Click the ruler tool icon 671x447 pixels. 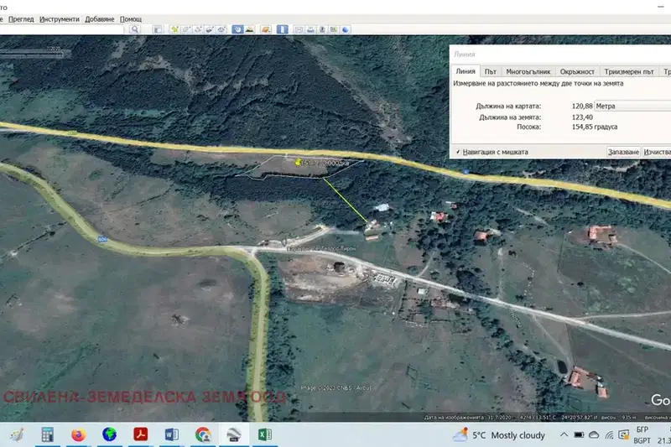(283, 29)
